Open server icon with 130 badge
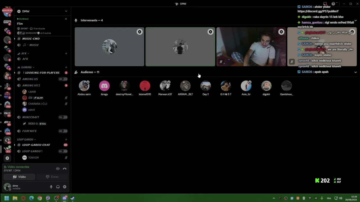The width and height of the screenshot is (360, 202). click(7, 131)
